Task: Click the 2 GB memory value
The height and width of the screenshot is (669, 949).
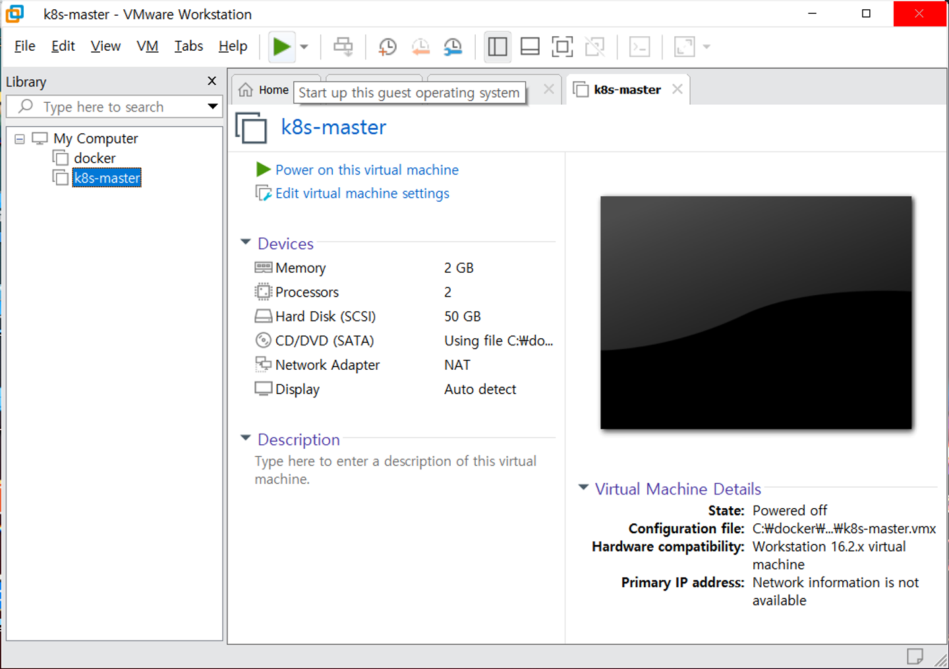Action: 459,268
